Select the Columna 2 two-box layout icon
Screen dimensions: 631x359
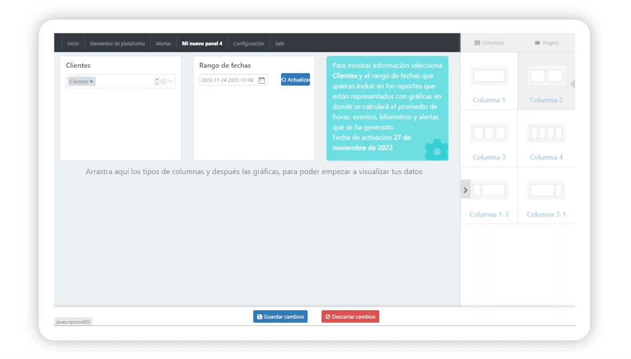(x=546, y=76)
